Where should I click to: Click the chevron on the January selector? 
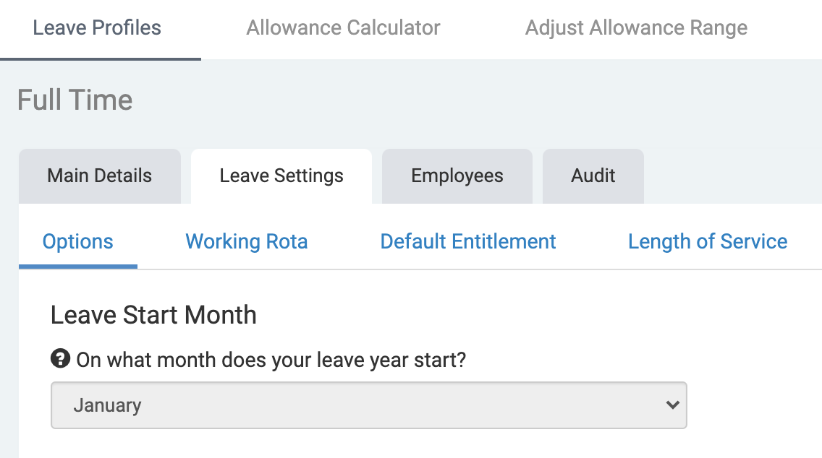click(x=671, y=405)
